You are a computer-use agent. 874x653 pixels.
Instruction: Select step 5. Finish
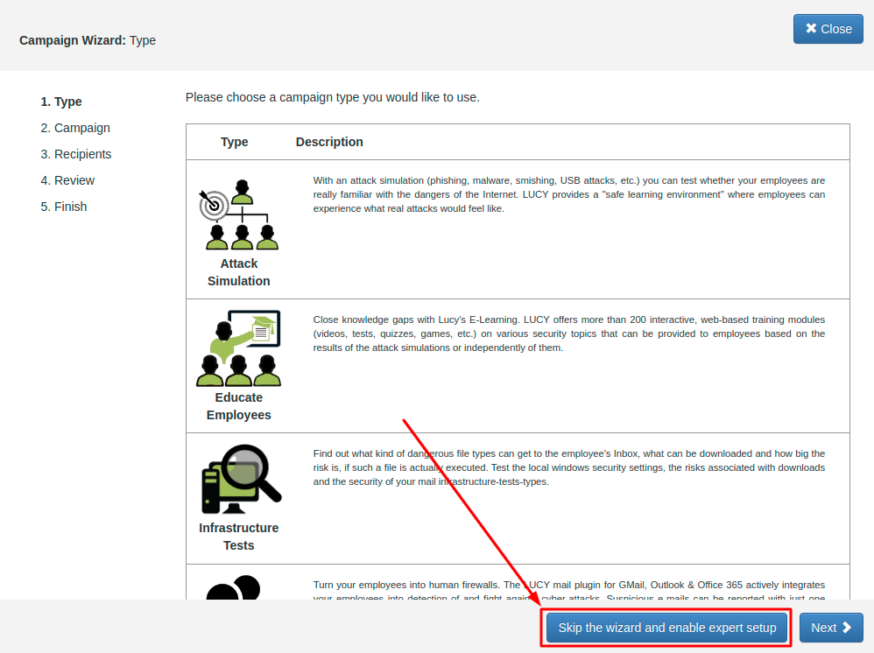64,207
